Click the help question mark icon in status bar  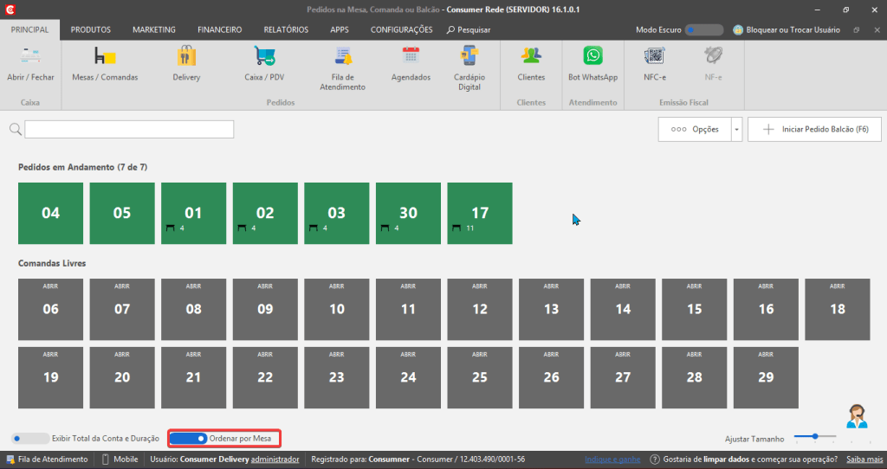655,459
